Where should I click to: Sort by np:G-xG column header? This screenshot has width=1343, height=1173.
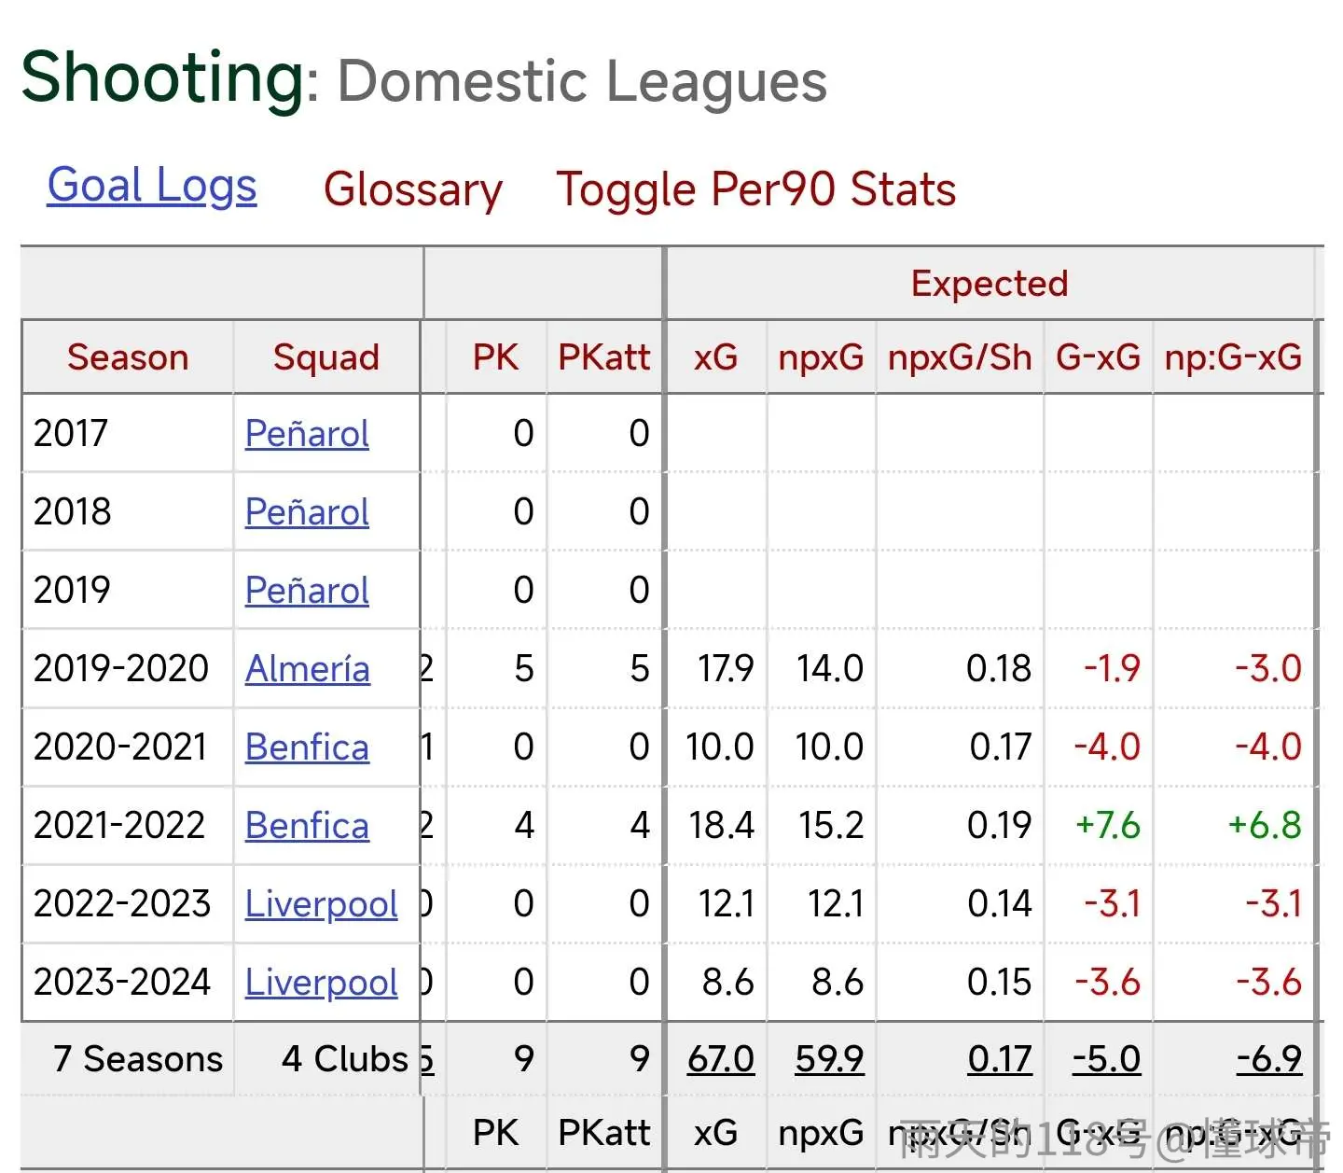pos(1233,357)
